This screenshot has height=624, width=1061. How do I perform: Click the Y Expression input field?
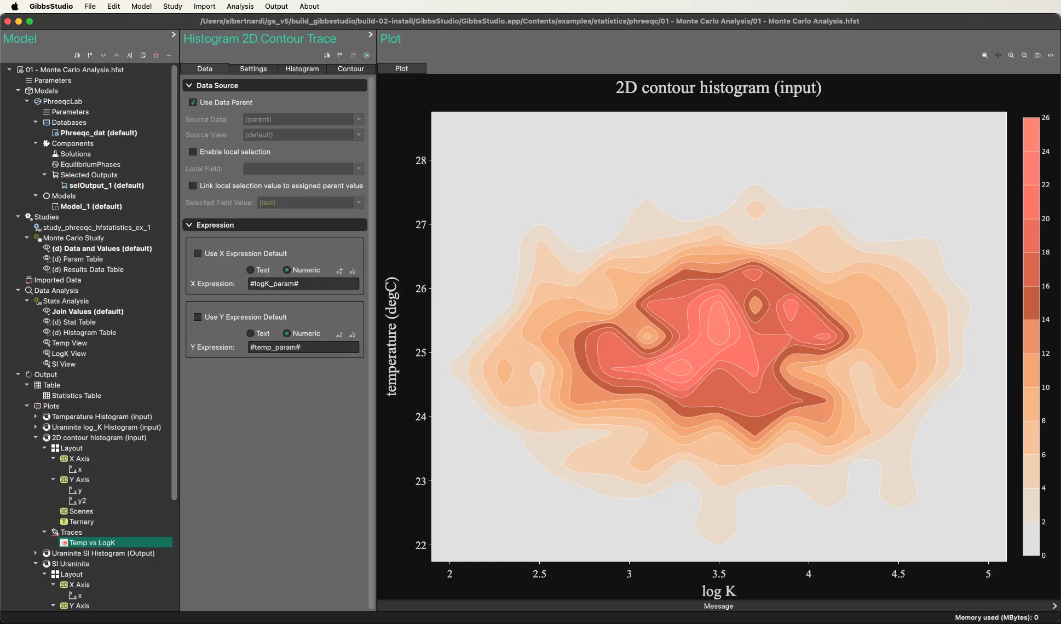[x=303, y=347]
